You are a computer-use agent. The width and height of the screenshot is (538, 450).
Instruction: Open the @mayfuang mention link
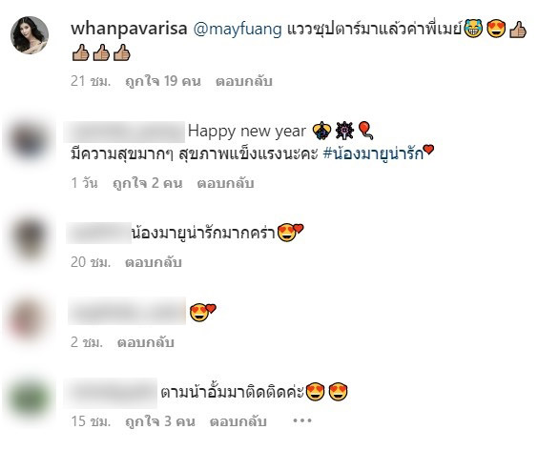(x=238, y=30)
